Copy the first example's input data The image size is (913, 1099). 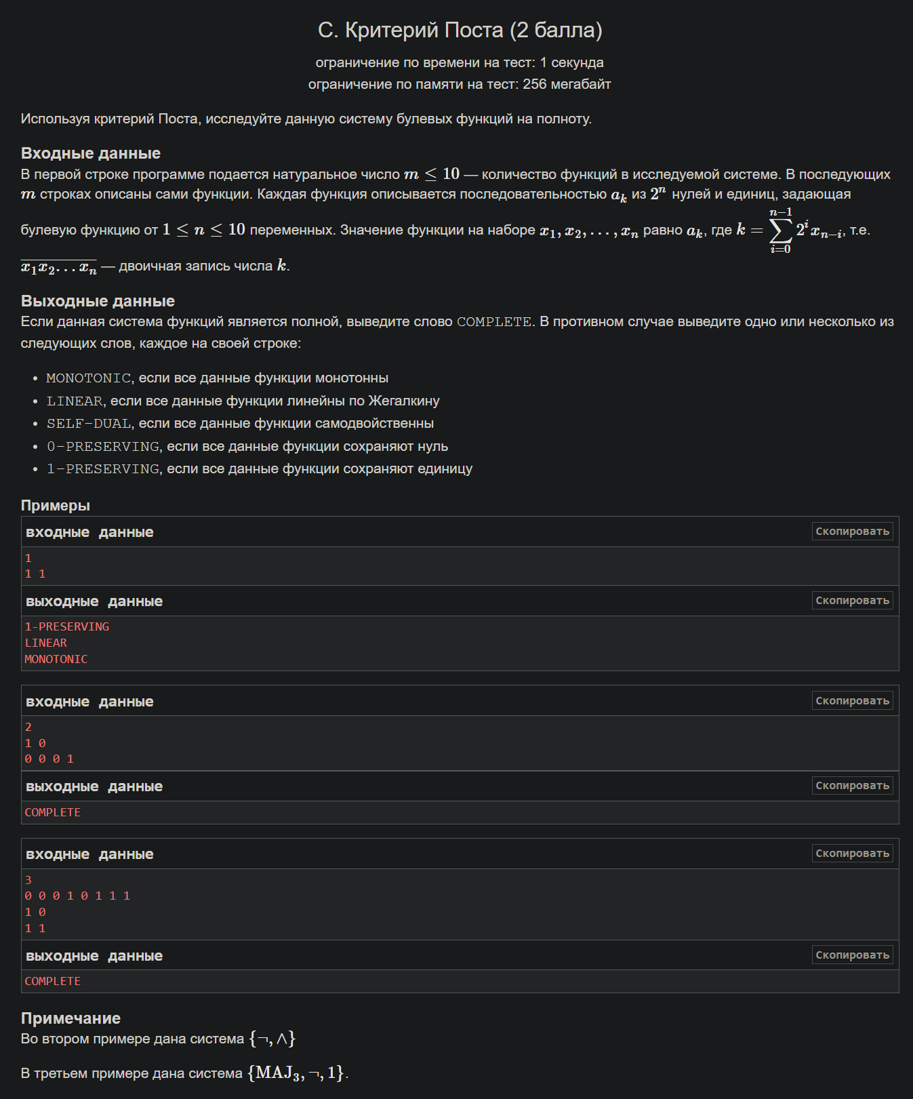(852, 532)
